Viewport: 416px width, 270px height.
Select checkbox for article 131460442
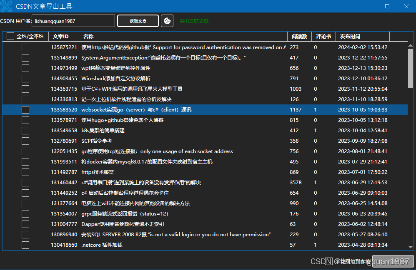pyautogui.click(x=25, y=183)
